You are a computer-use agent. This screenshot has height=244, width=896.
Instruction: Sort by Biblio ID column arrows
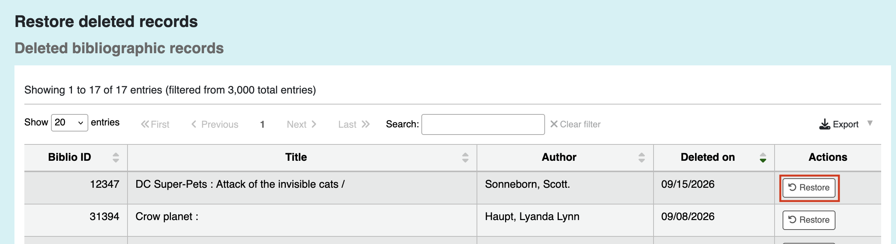pos(116,157)
